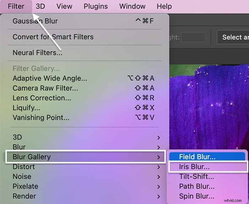The image size is (249, 204).
Task: Expand the Noise submenu chevron
Action: (158, 177)
